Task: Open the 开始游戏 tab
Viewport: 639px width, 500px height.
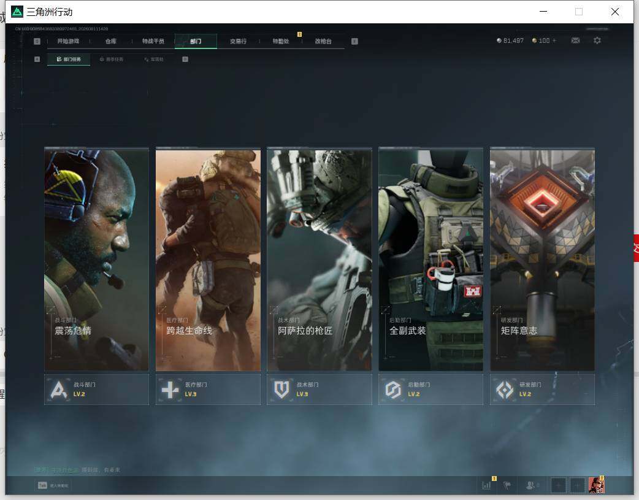Action: [68, 41]
